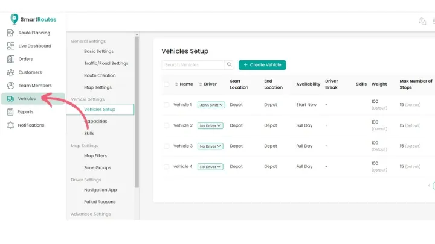The height and width of the screenshot is (244, 435).
Task: Click the Notifications gear icon
Action: point(11,125)
